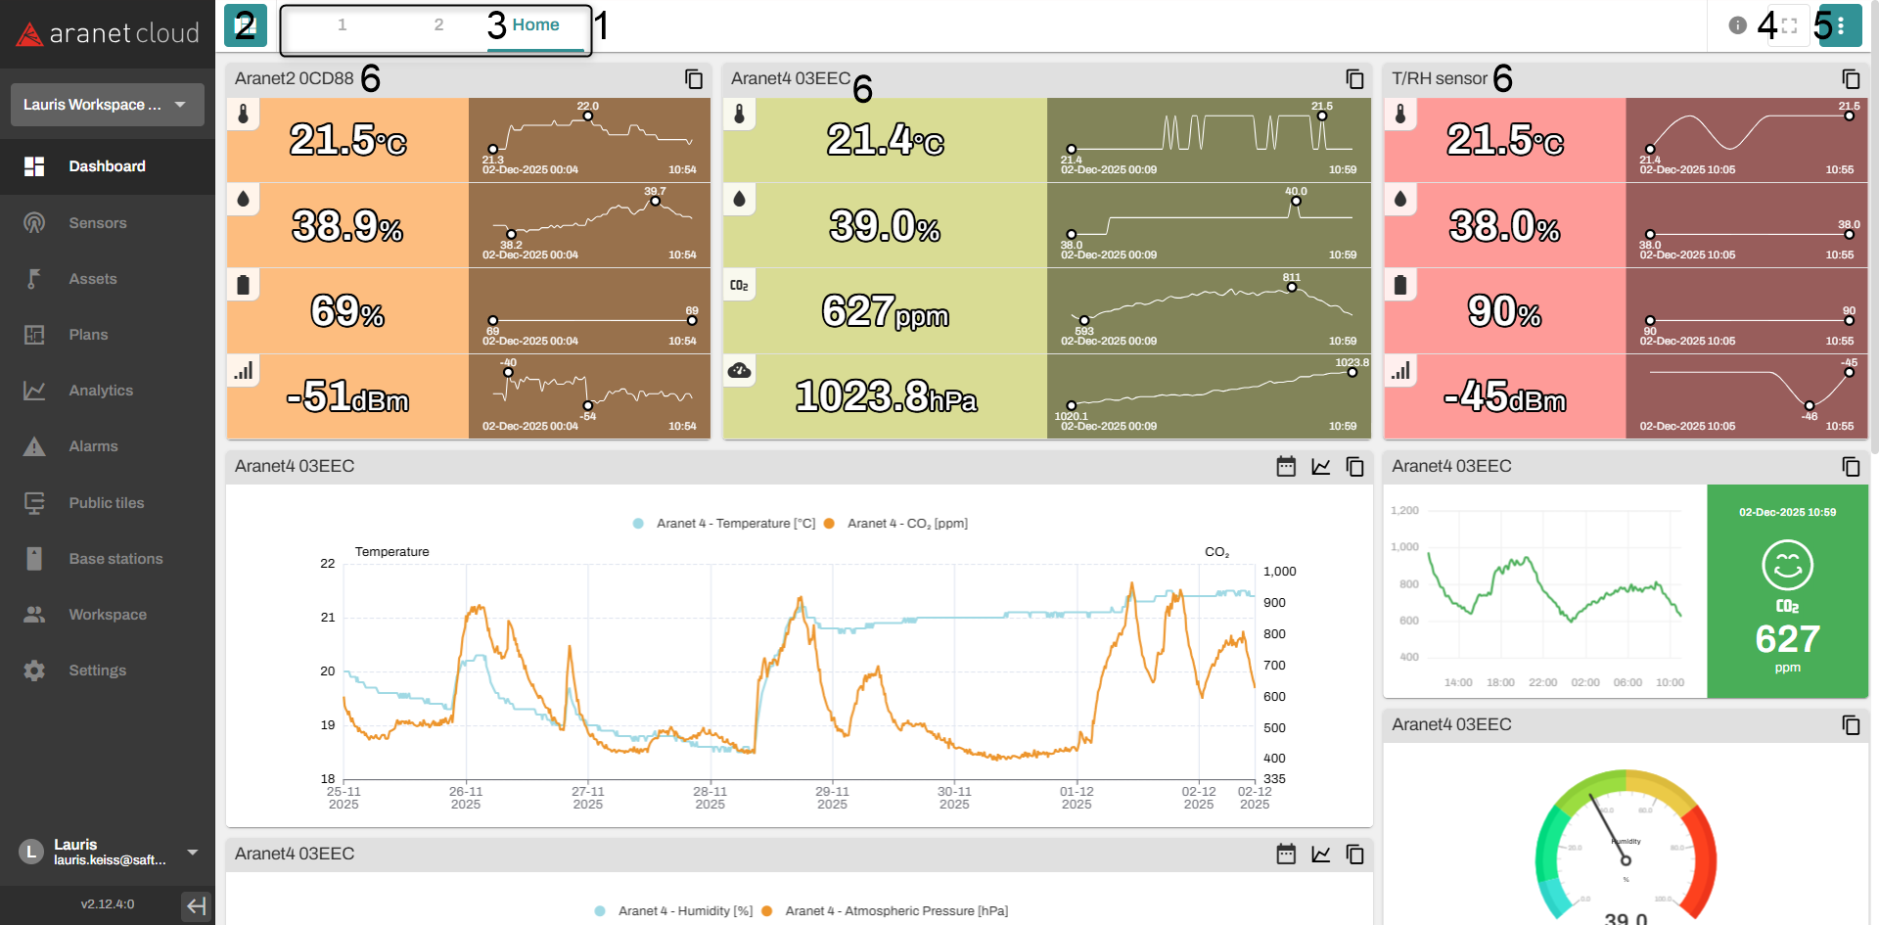The width and height of the screenshot is (1879, 925).
Task: Enter fullscreen dashboard mode
Action: tap(1789, 25)
